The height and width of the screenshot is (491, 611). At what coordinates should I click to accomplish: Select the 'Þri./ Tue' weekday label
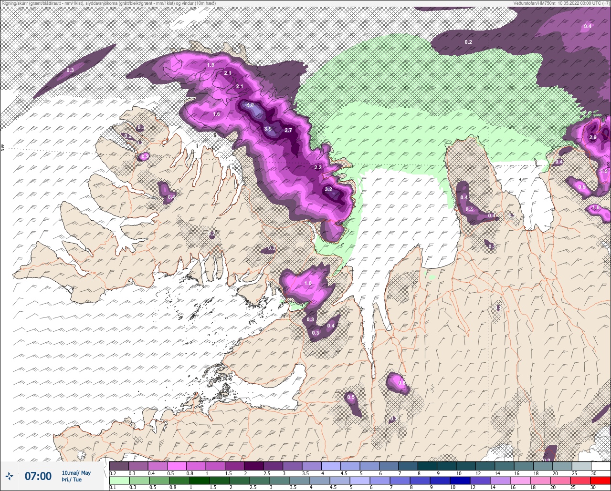pyautogui.click(x=72, y=480)
